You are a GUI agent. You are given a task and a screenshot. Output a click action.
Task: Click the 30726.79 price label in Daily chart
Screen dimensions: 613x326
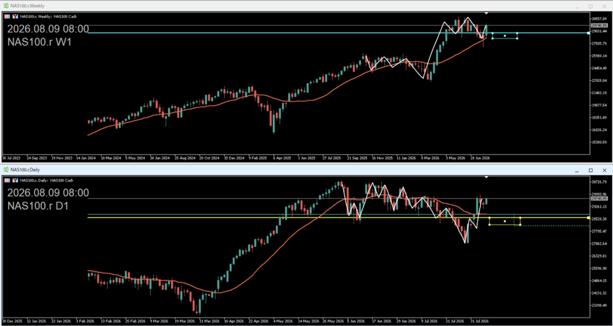point(599,182)
